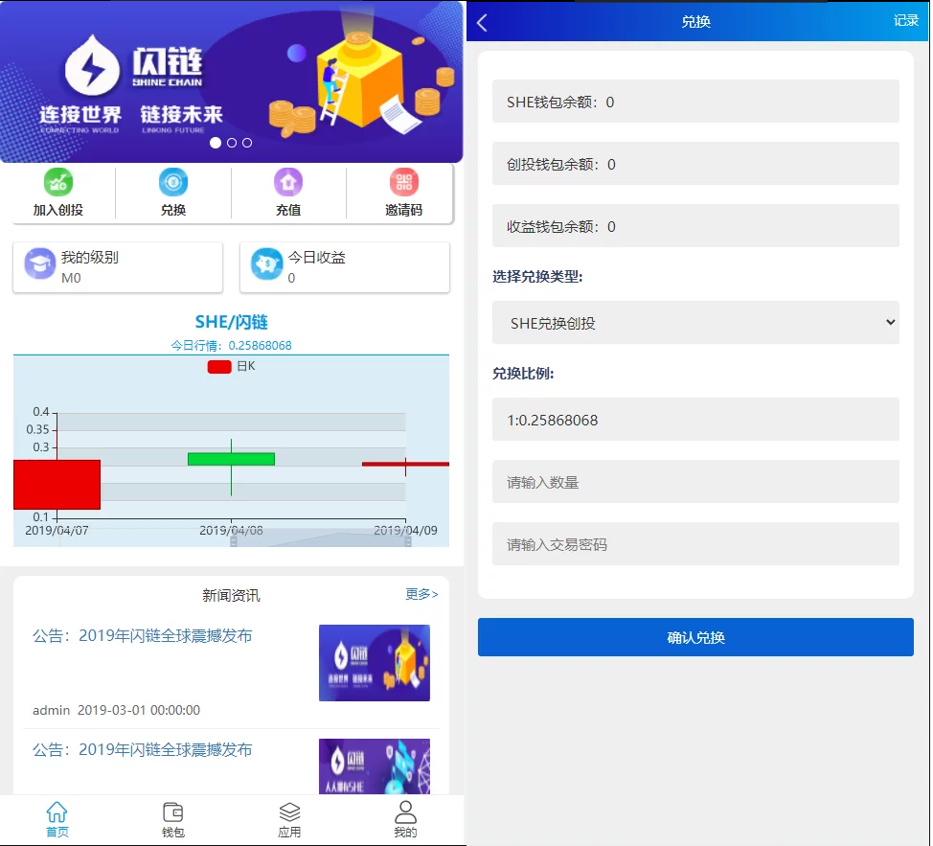The height and width of the screenshot is (846, 933).
Task: Expand the 更多> news link
Action: pos(421,594)
